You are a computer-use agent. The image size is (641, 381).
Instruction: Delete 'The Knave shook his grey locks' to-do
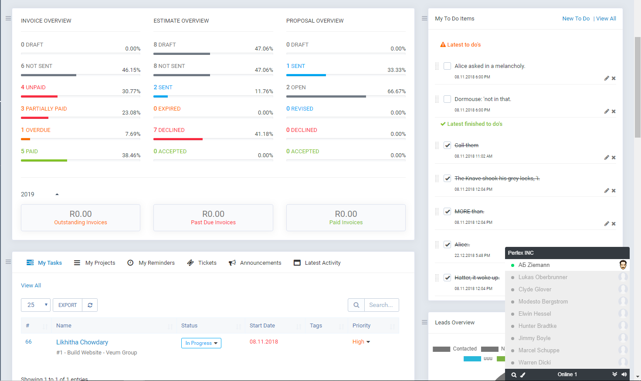click(x=614, y=191)
